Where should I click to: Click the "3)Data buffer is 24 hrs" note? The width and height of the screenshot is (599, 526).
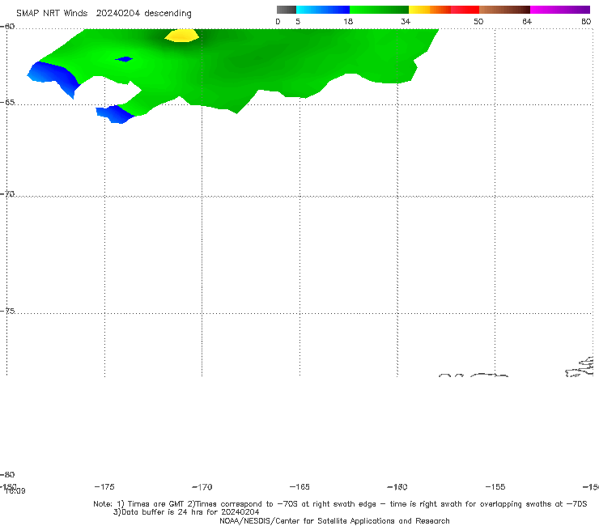click(186, 512)
